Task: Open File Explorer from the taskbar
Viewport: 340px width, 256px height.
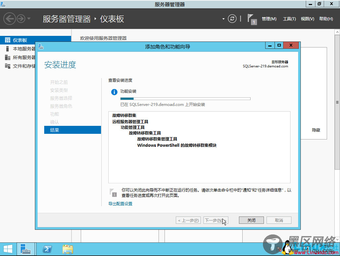Action: (x=68, y=249)
